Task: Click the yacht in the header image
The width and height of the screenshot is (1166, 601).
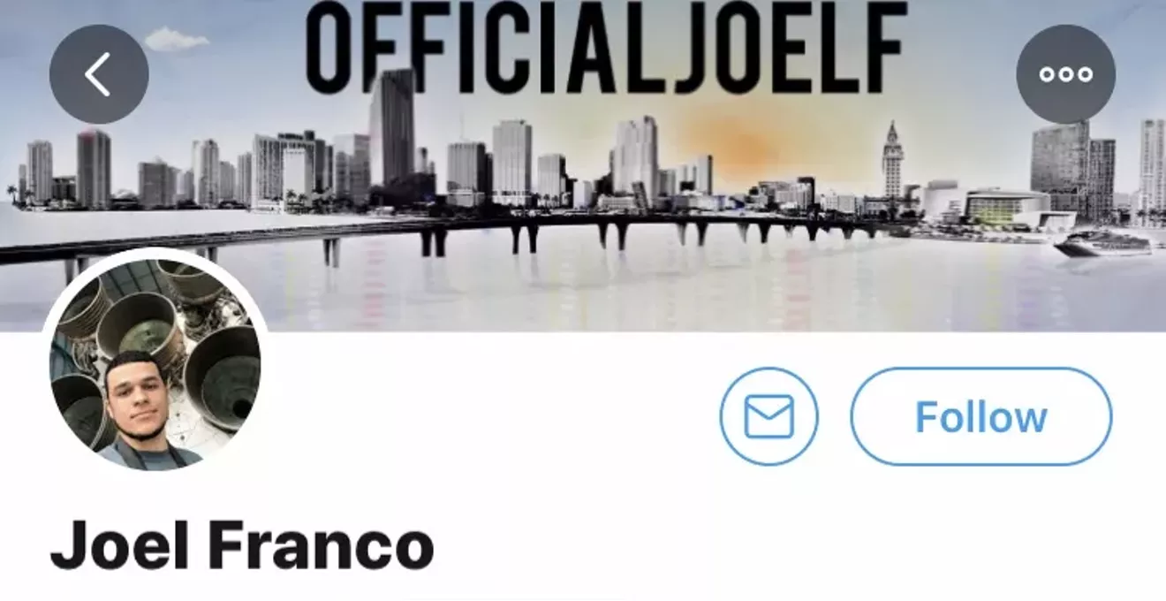Action: [x=1102, y=243]
